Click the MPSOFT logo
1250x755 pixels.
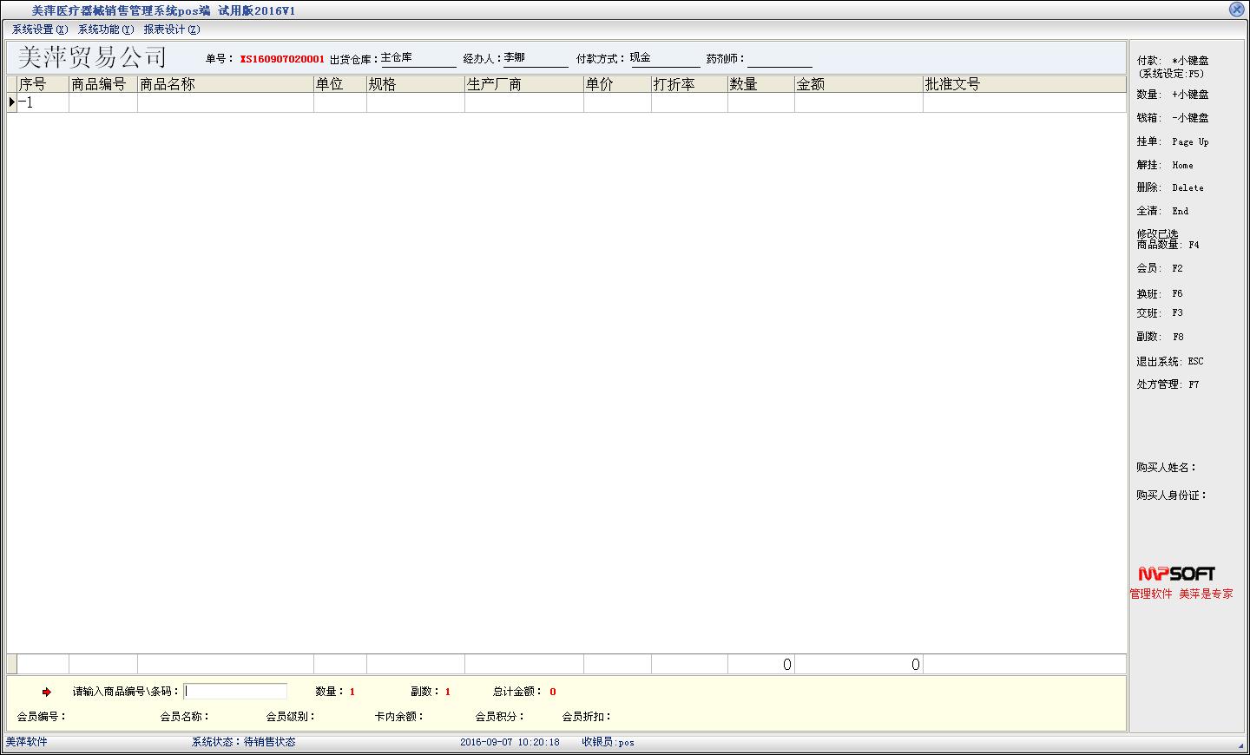[x=1176, y=574]
